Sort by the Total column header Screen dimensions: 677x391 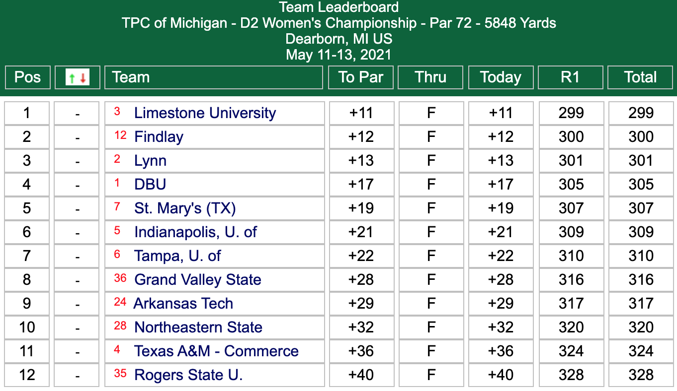coord(640,77)
